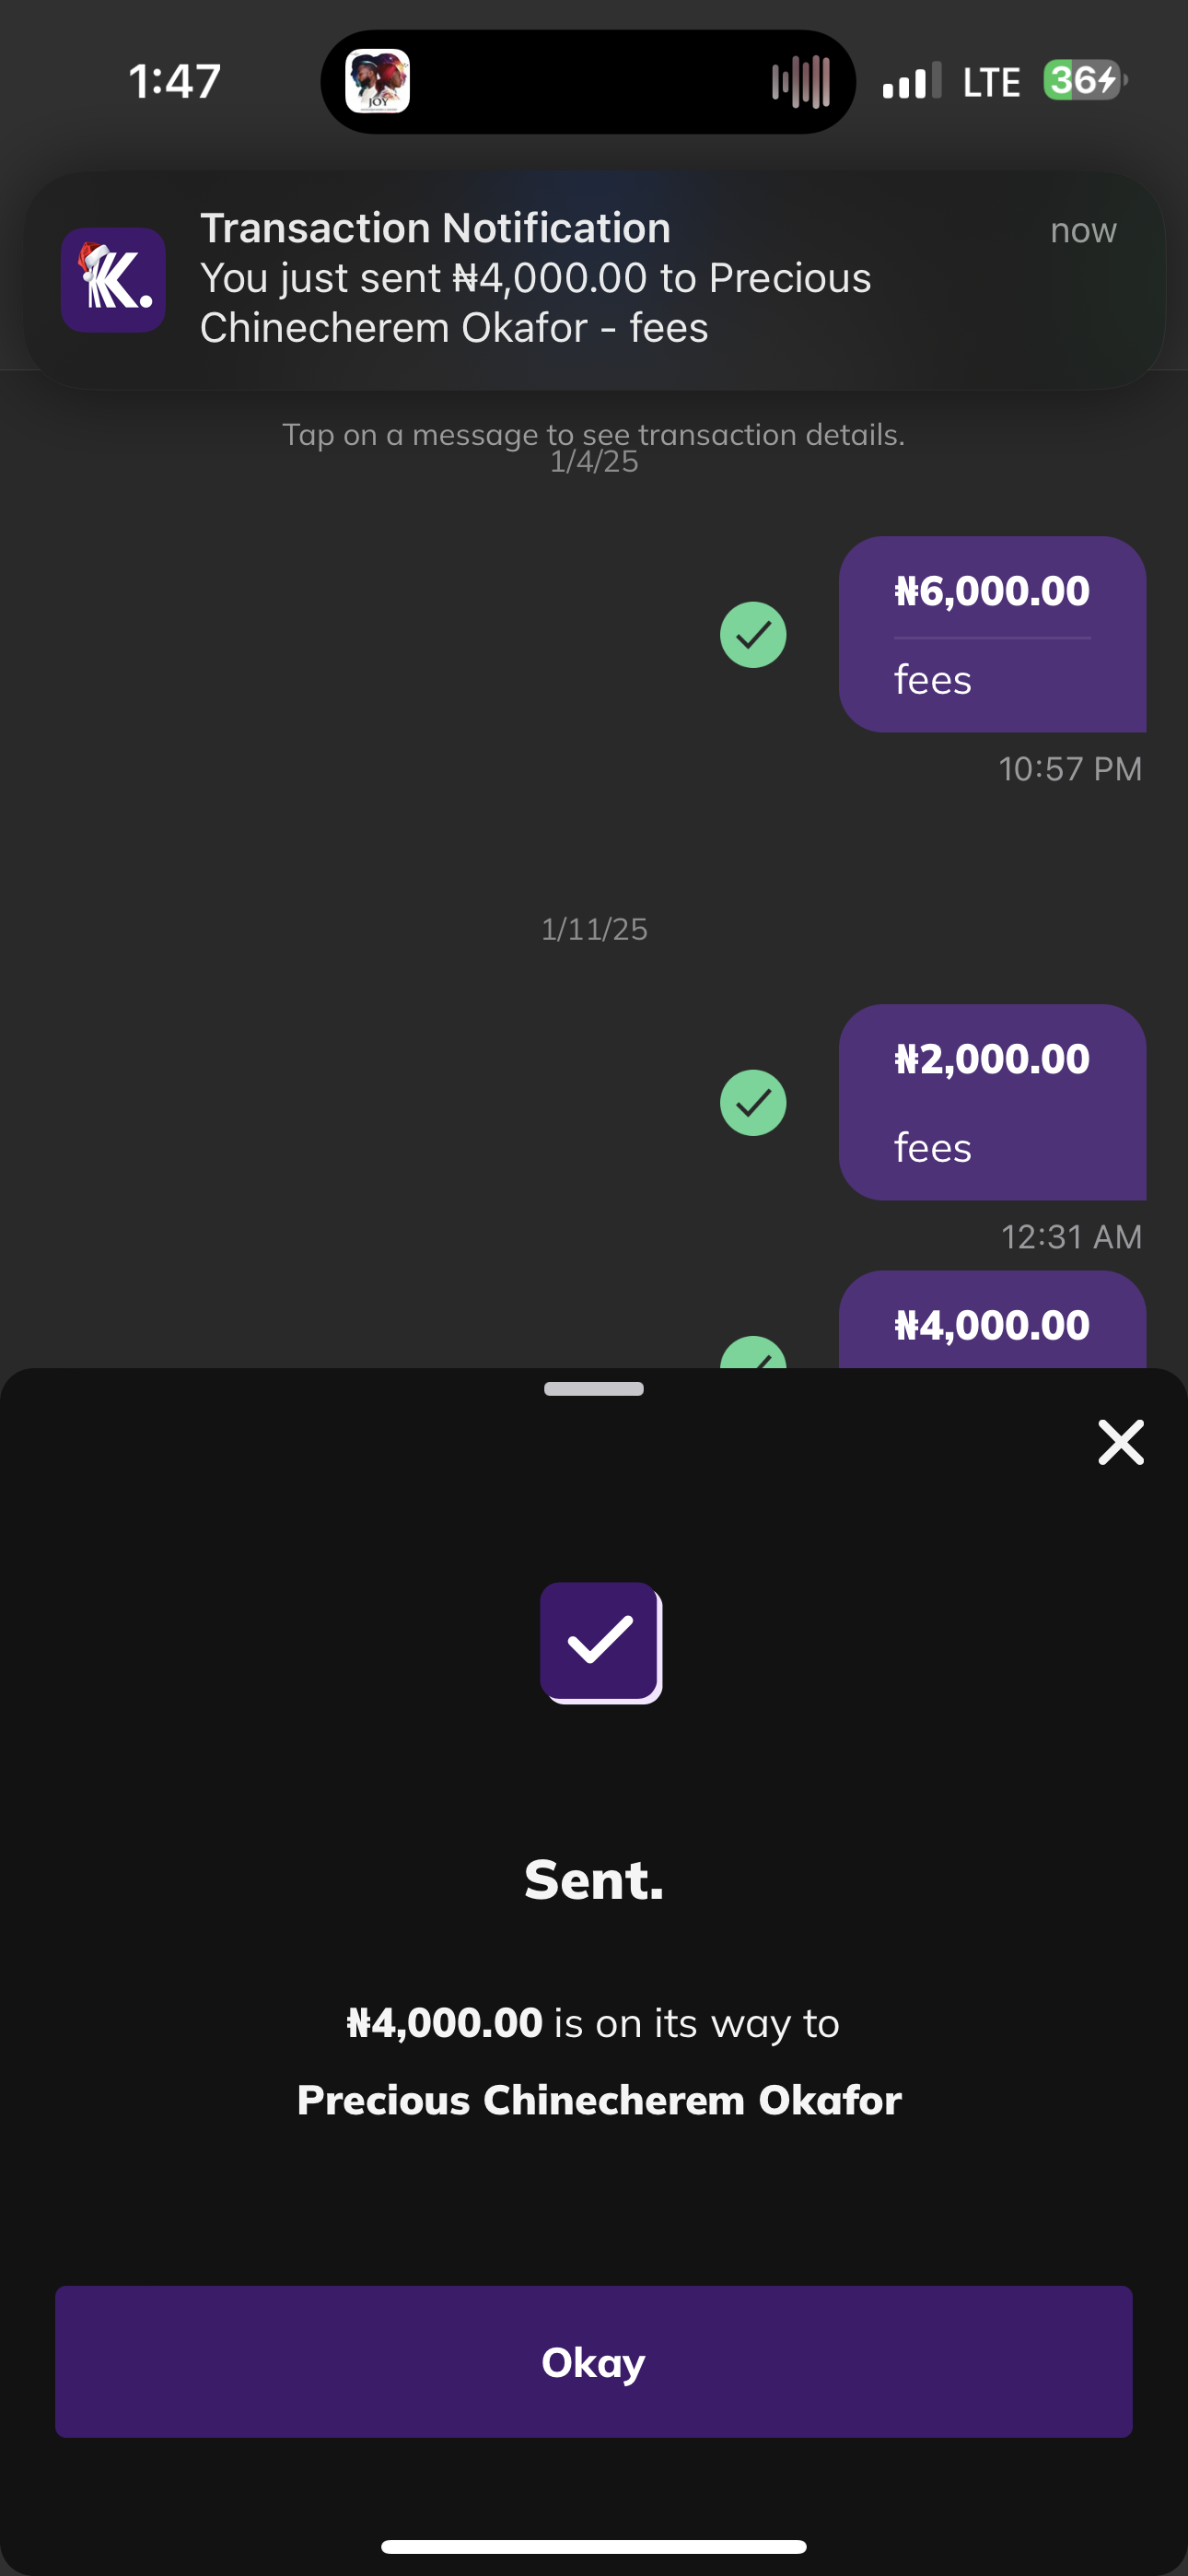Tap the battery indicator in status bar

coord(1083,80)
